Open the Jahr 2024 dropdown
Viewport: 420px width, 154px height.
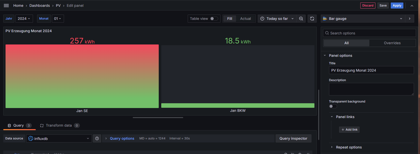pos(24,19)
